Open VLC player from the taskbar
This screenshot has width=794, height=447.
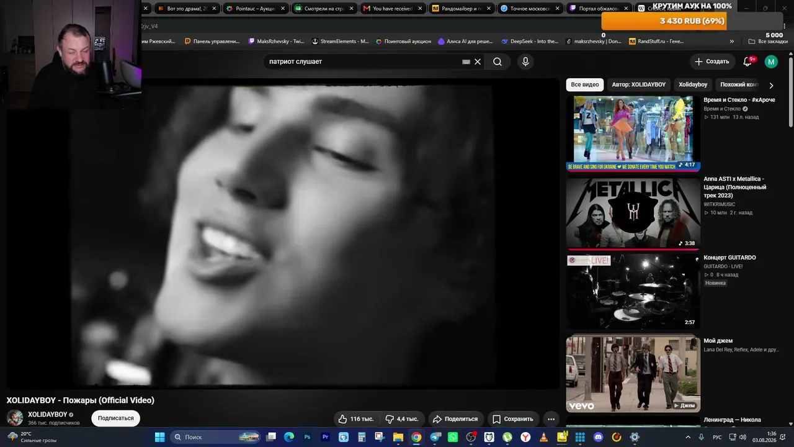click(x=543, y=437)
